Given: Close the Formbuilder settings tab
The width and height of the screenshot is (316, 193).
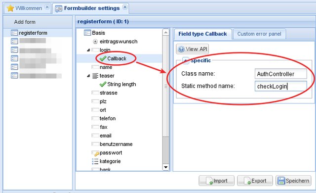Looking at the screenshot, I should [x=125, y=7].
